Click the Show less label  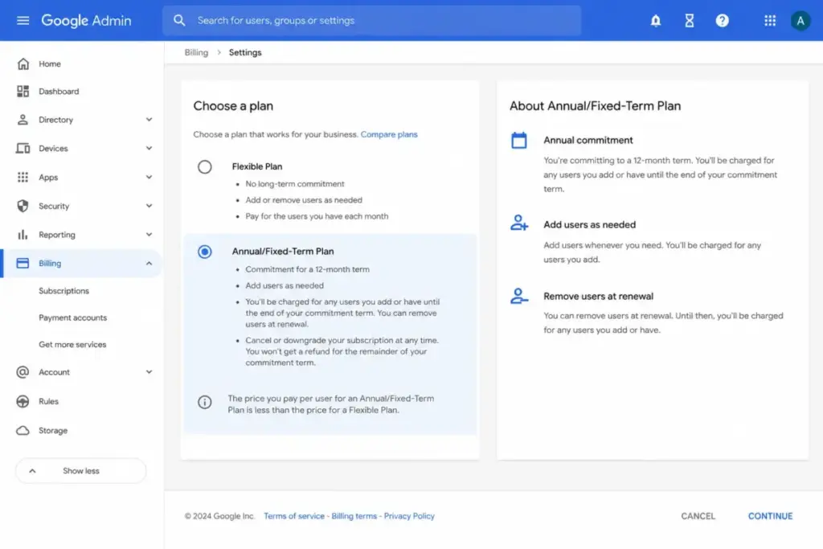pyautogui.click(x=81, y=471)
